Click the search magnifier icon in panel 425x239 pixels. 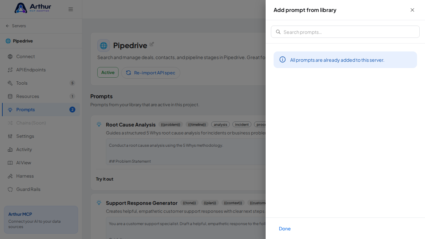pyautogui.click(x=278, y=32)
